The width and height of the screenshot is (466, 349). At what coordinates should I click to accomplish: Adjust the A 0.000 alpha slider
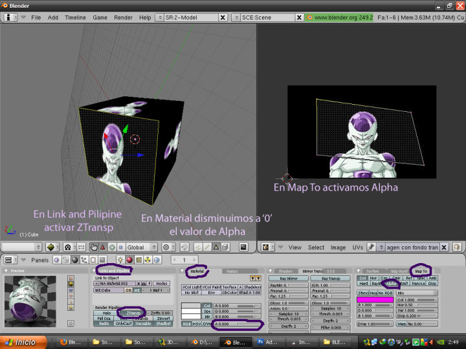coord(237,324)
